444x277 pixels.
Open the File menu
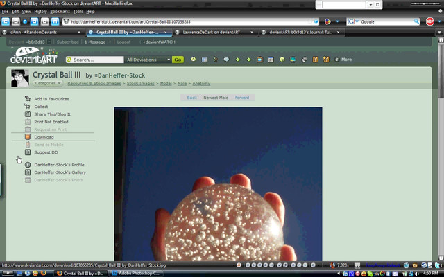5,12
